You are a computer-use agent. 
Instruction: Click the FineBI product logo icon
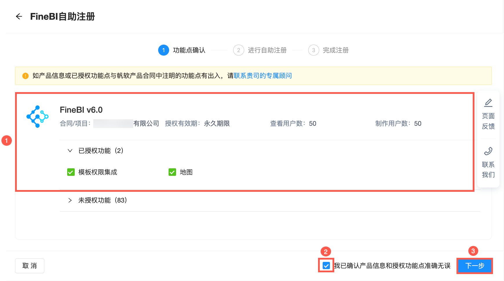click(37, 116)
